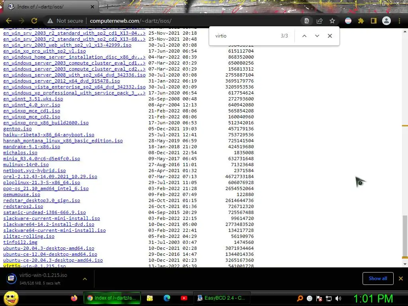Image resolution: width=408 pixels, height=306 pixels.
Task: Open the volume speaker tray icon
Action: [338, 298]
